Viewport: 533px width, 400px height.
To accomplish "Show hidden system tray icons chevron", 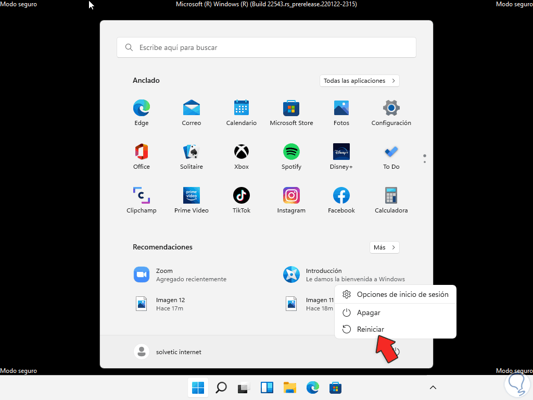I will point(433,387).
